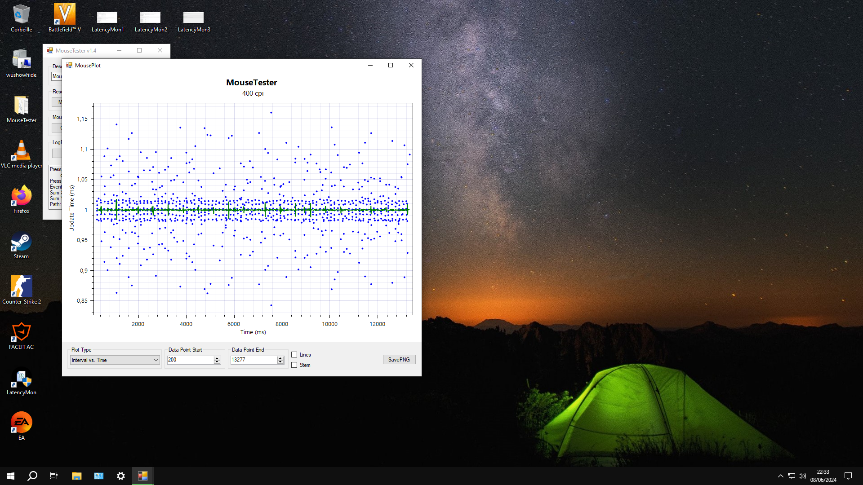Decrement the Data Point End value
Screen dimensions: 863x485
click(280, 362)
